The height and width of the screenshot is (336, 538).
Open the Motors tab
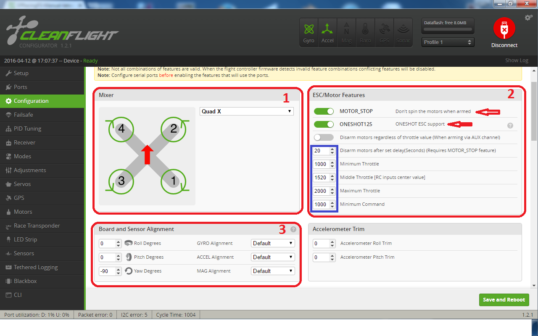(42, 212)
